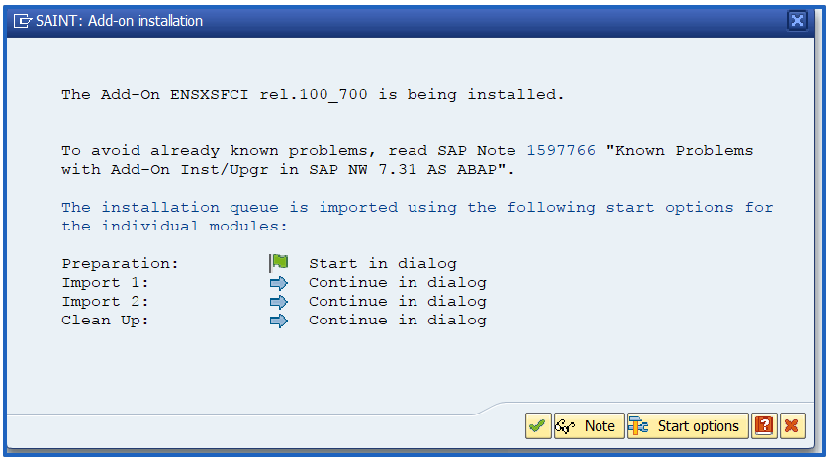Select 'Continue in dialog' for Import 1
The image size is (831, 460).
pyautogui.click(x=398, y=283)
